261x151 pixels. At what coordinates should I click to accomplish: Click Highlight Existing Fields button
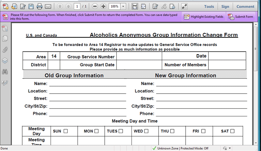click(204, 17)
